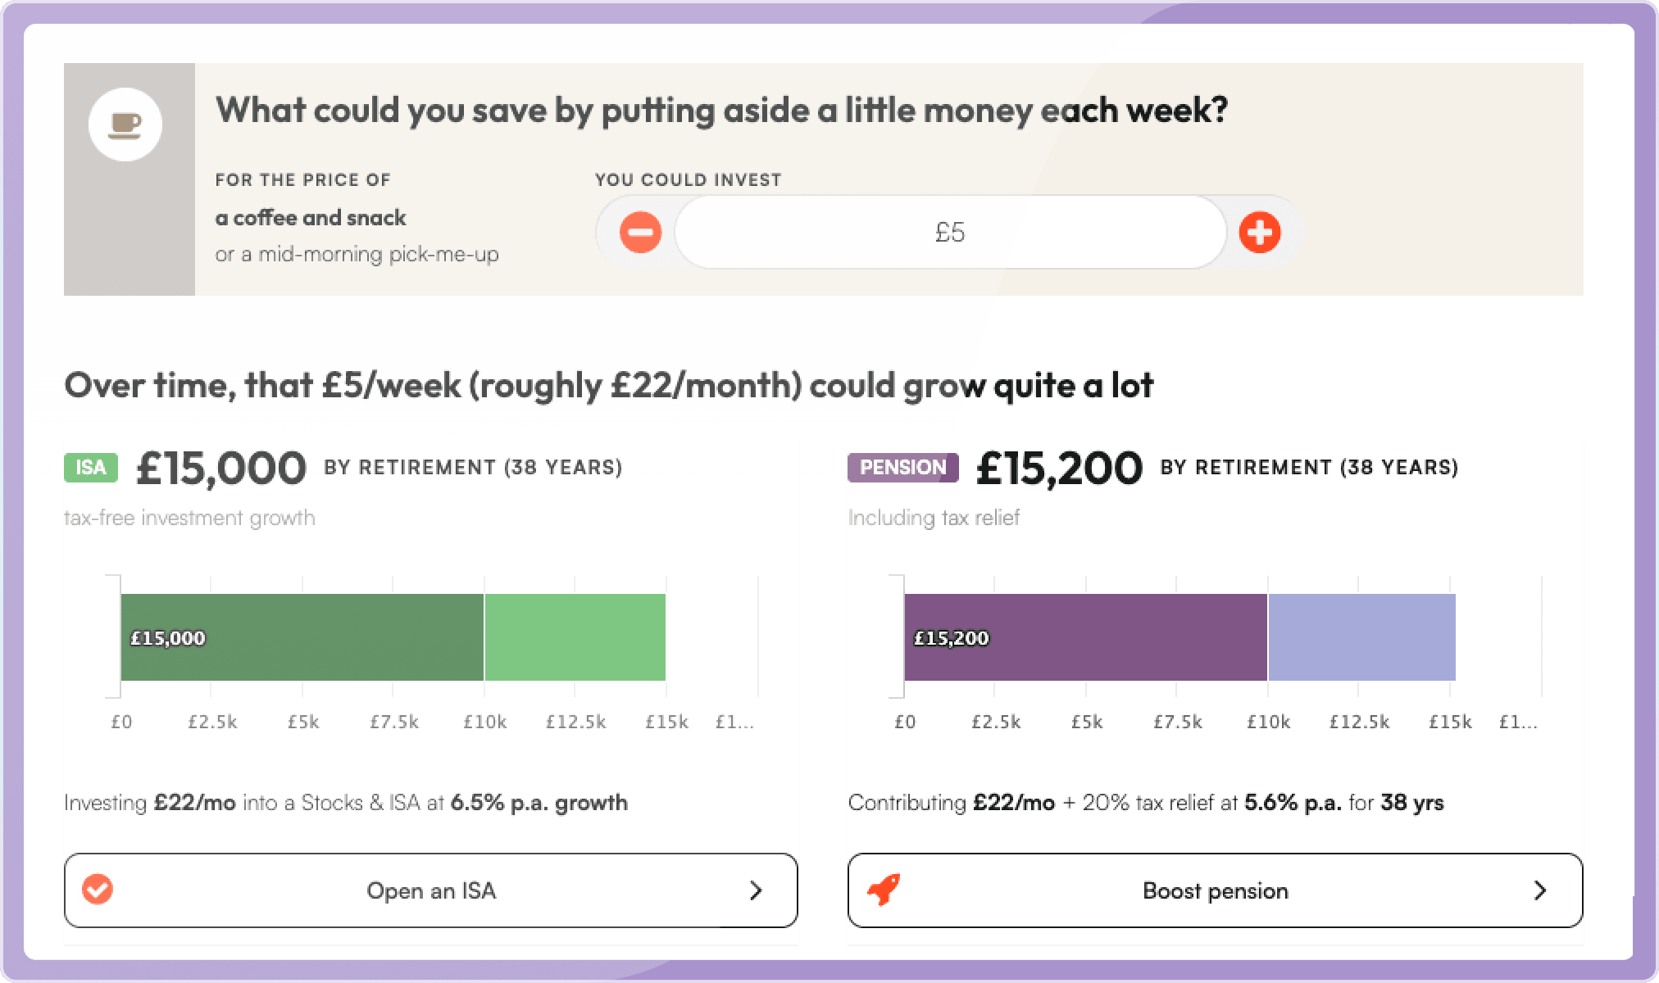Decrease weekly investment with minus button

[x=640, y=233]
